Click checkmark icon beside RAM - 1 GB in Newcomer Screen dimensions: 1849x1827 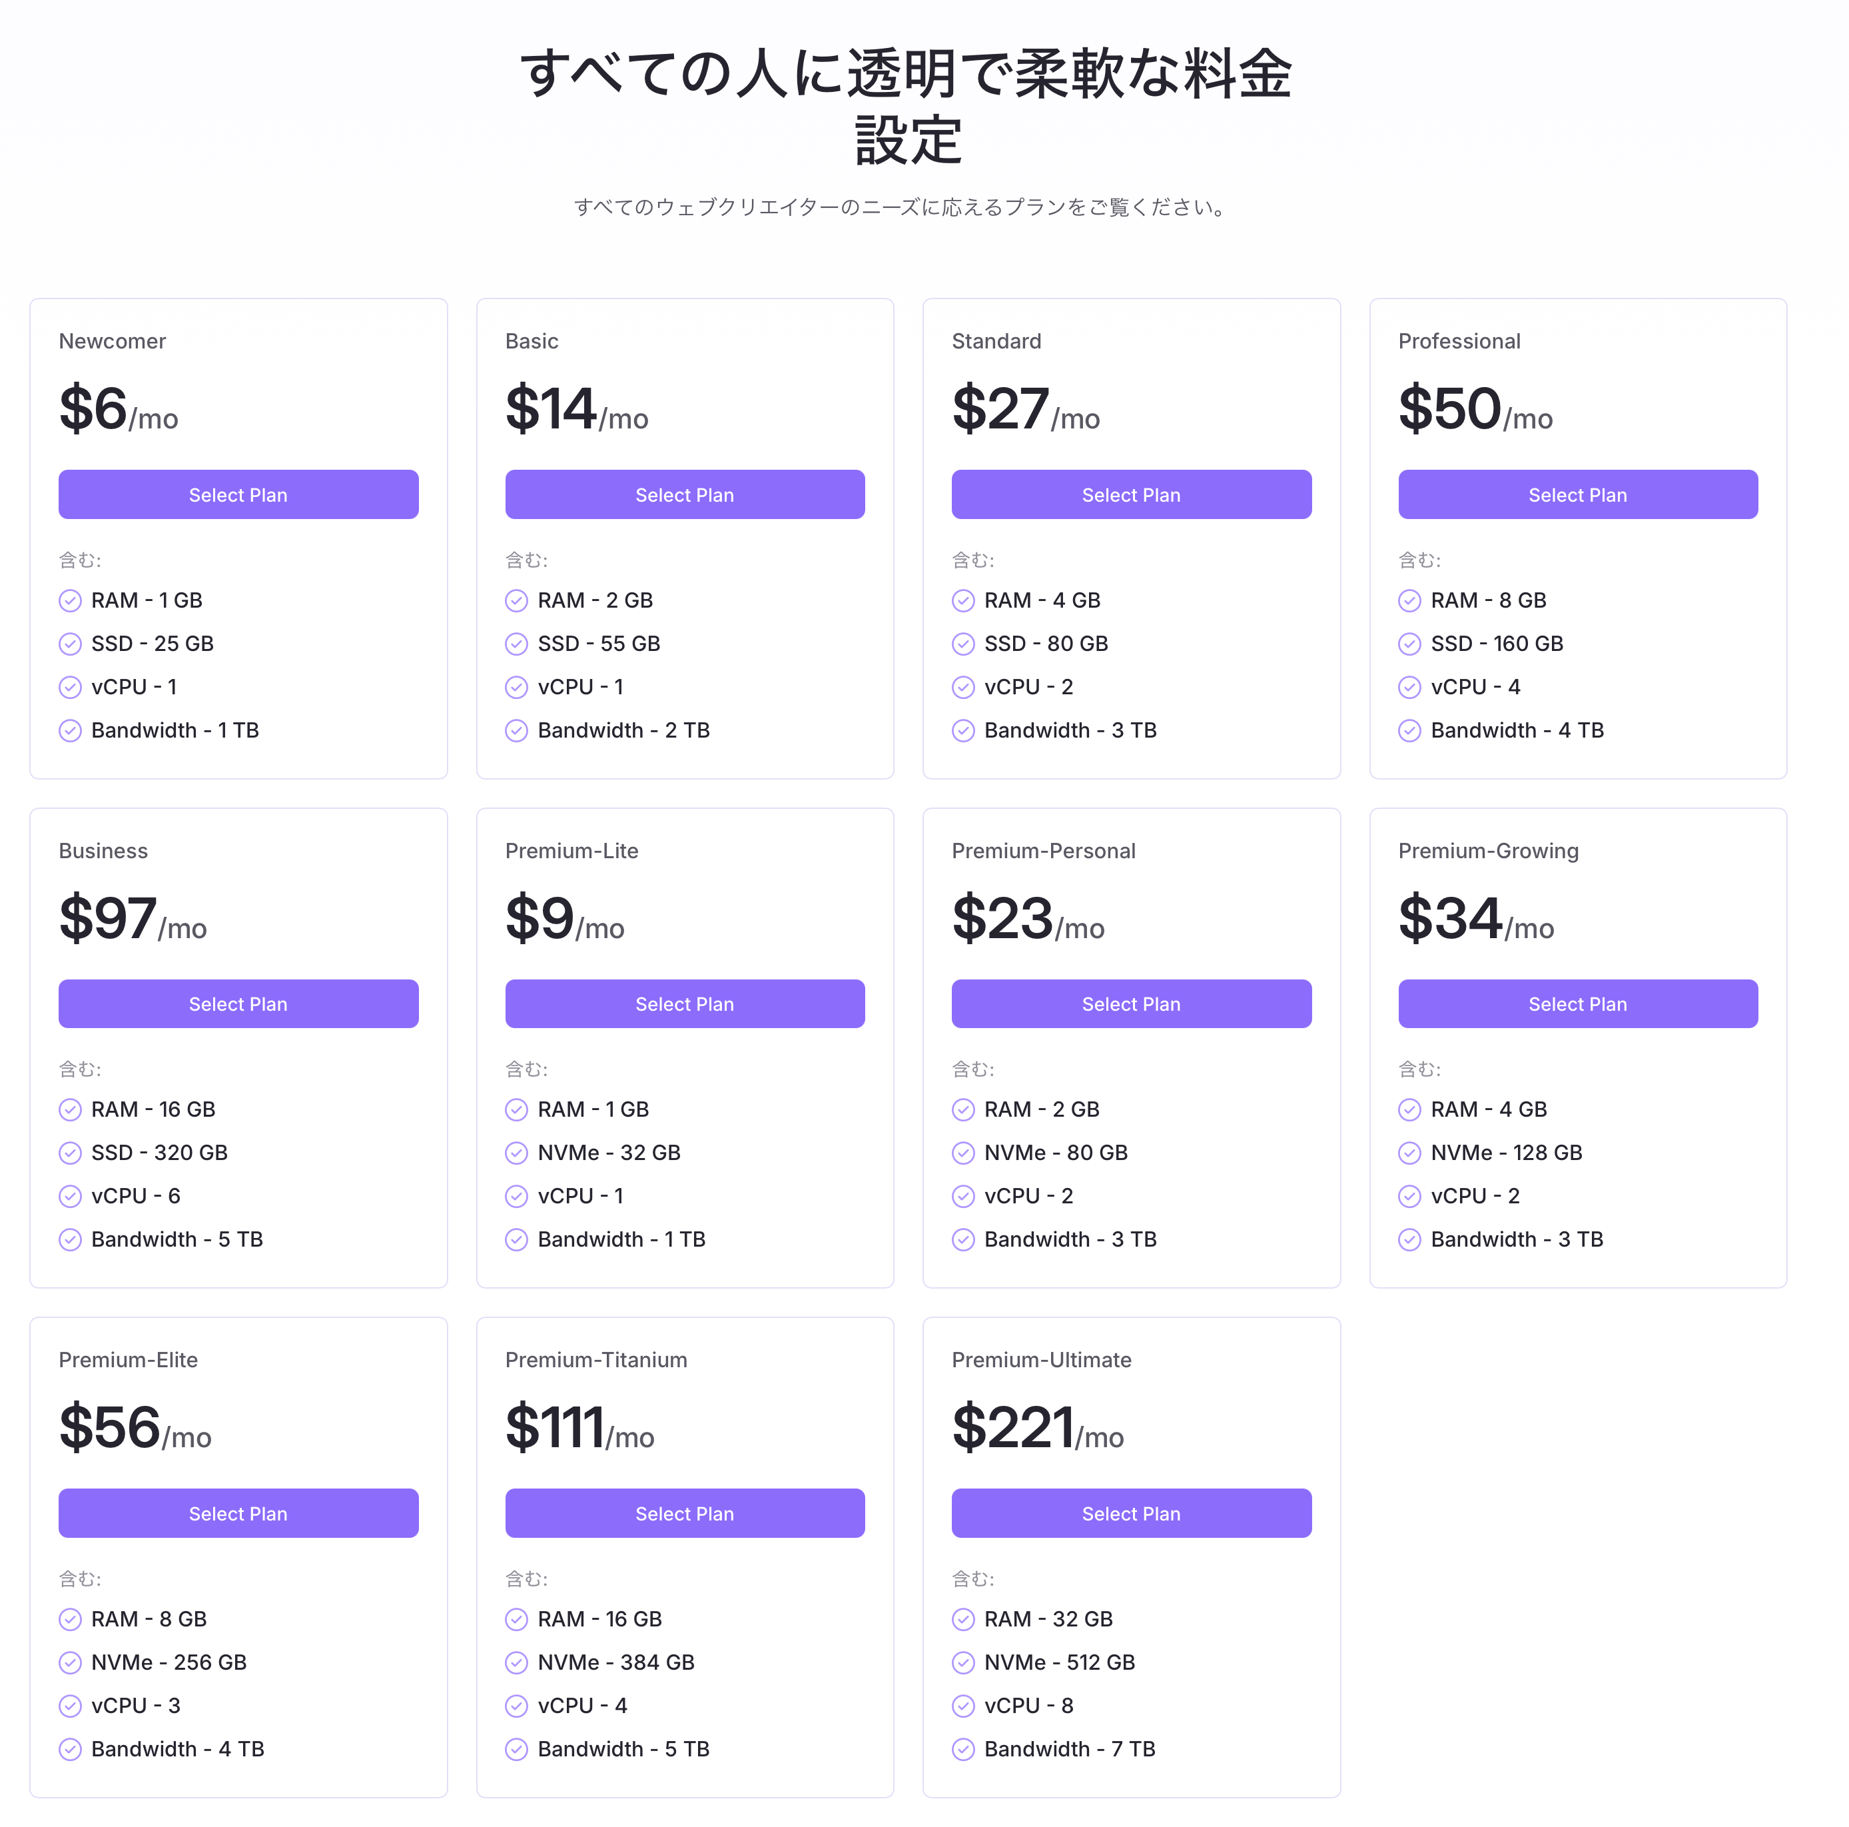[70, 600]
